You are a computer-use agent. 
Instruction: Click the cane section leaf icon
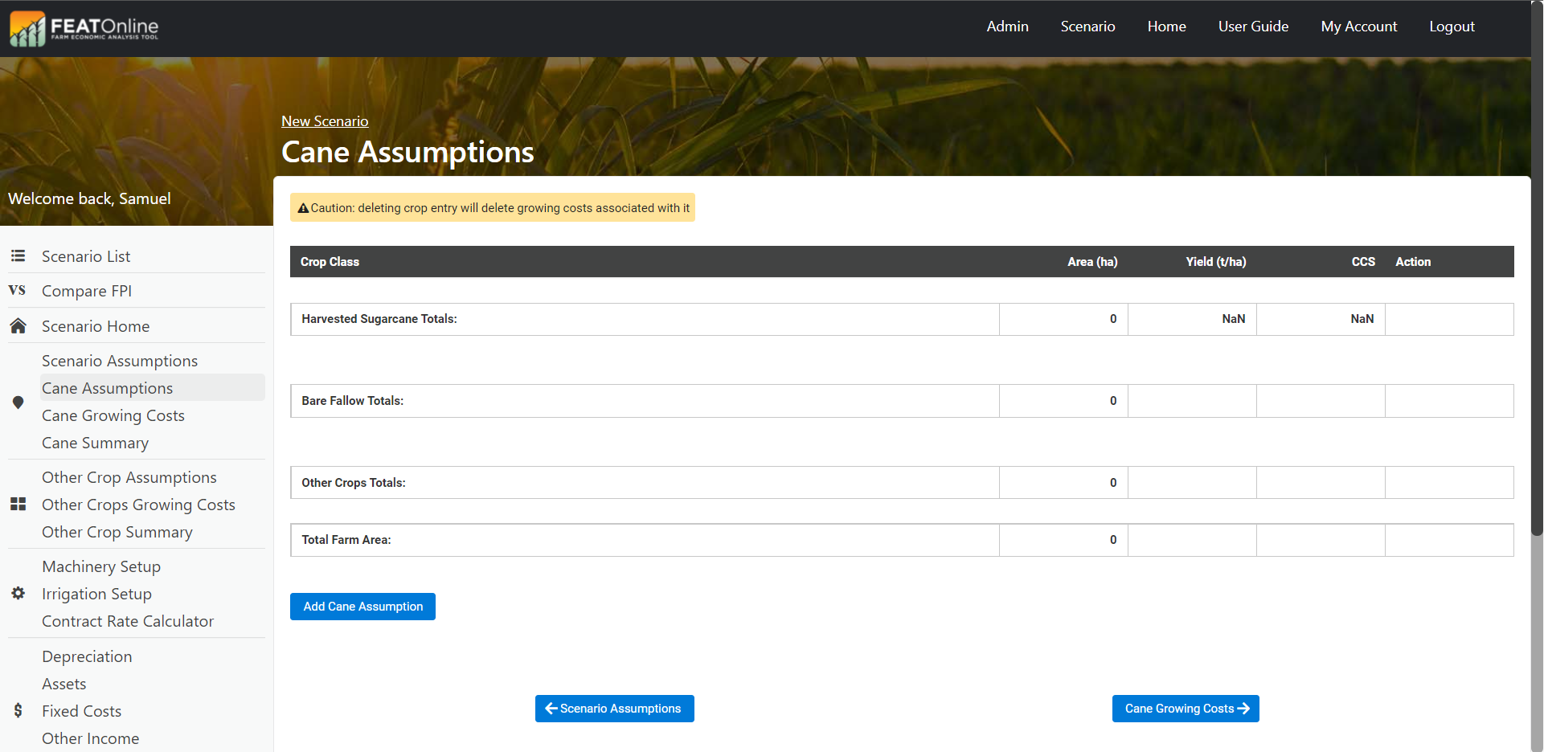tap(18, 403)
